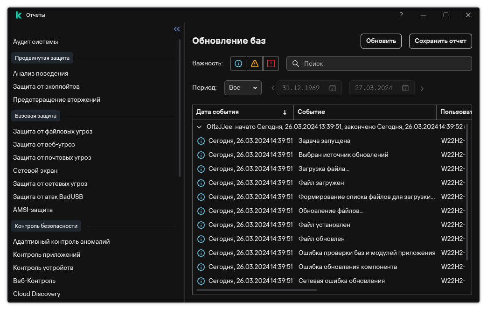Collapse the left sidebar with double chevron
Viewport: 487px width, 310px height.
click(x=177, y=29)
